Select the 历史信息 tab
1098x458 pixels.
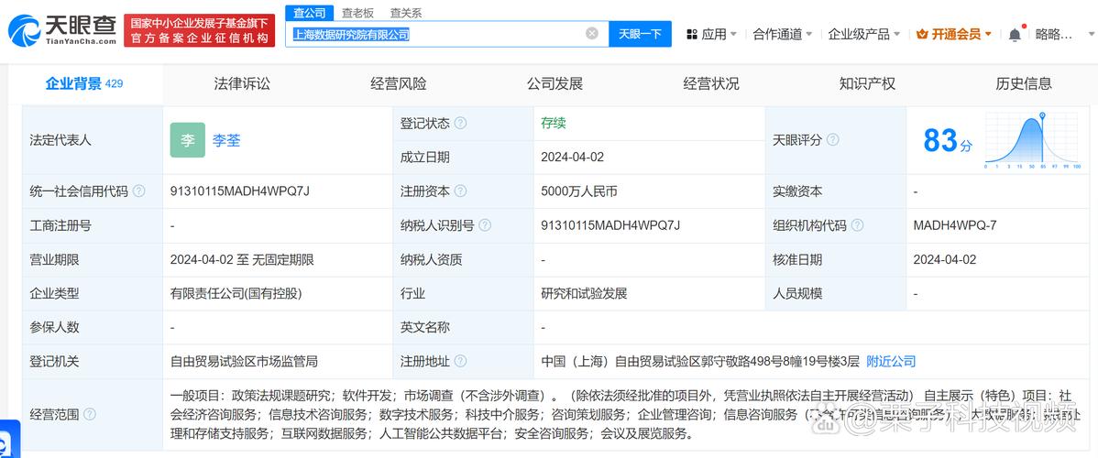(1024, 84)
